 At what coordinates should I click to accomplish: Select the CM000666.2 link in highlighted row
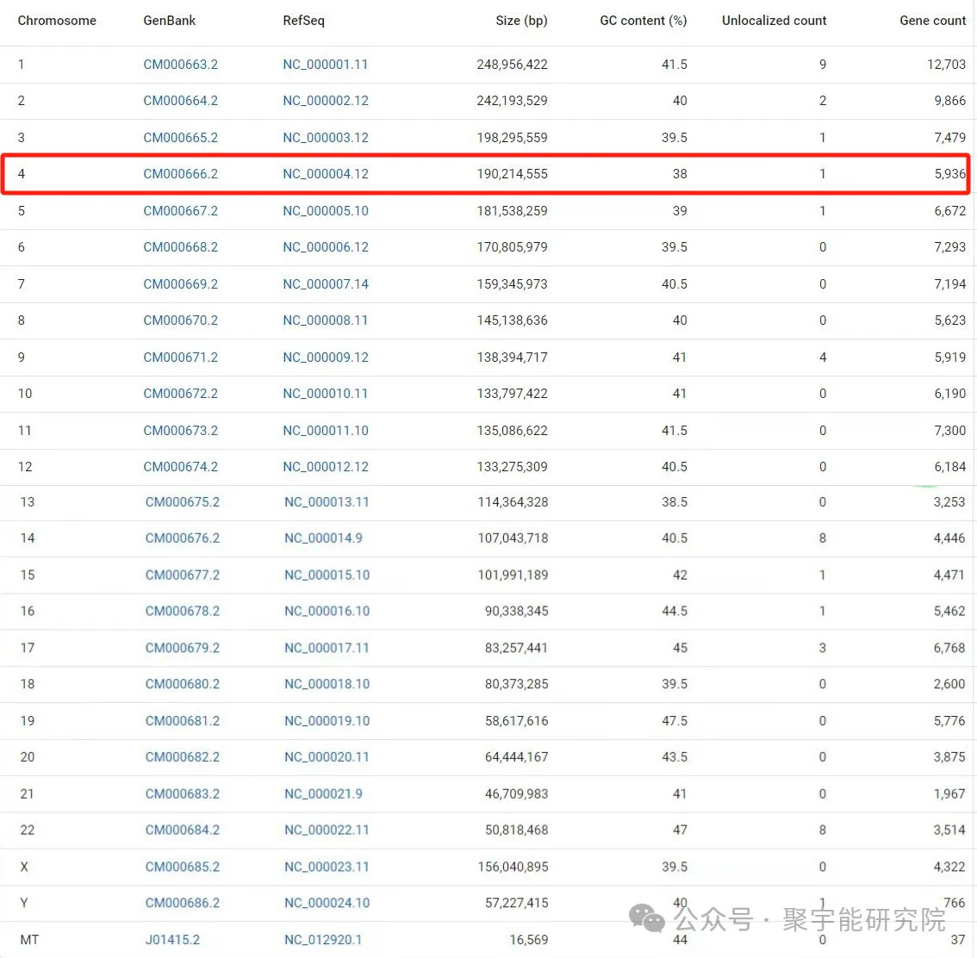point(180,173)
